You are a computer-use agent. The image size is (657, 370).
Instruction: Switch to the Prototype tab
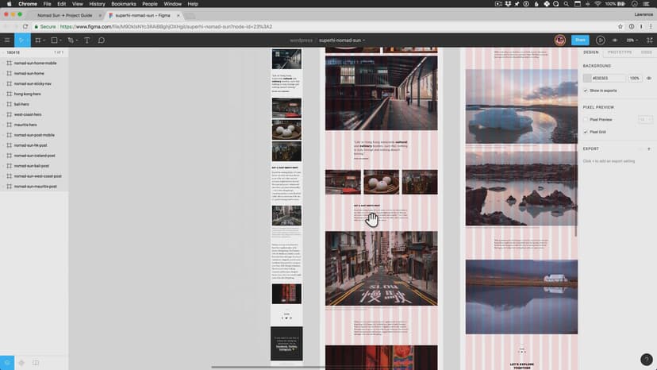click(620, 52)
